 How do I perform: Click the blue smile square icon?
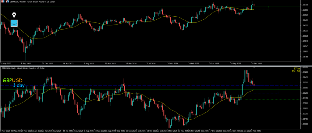click(14, 23)
